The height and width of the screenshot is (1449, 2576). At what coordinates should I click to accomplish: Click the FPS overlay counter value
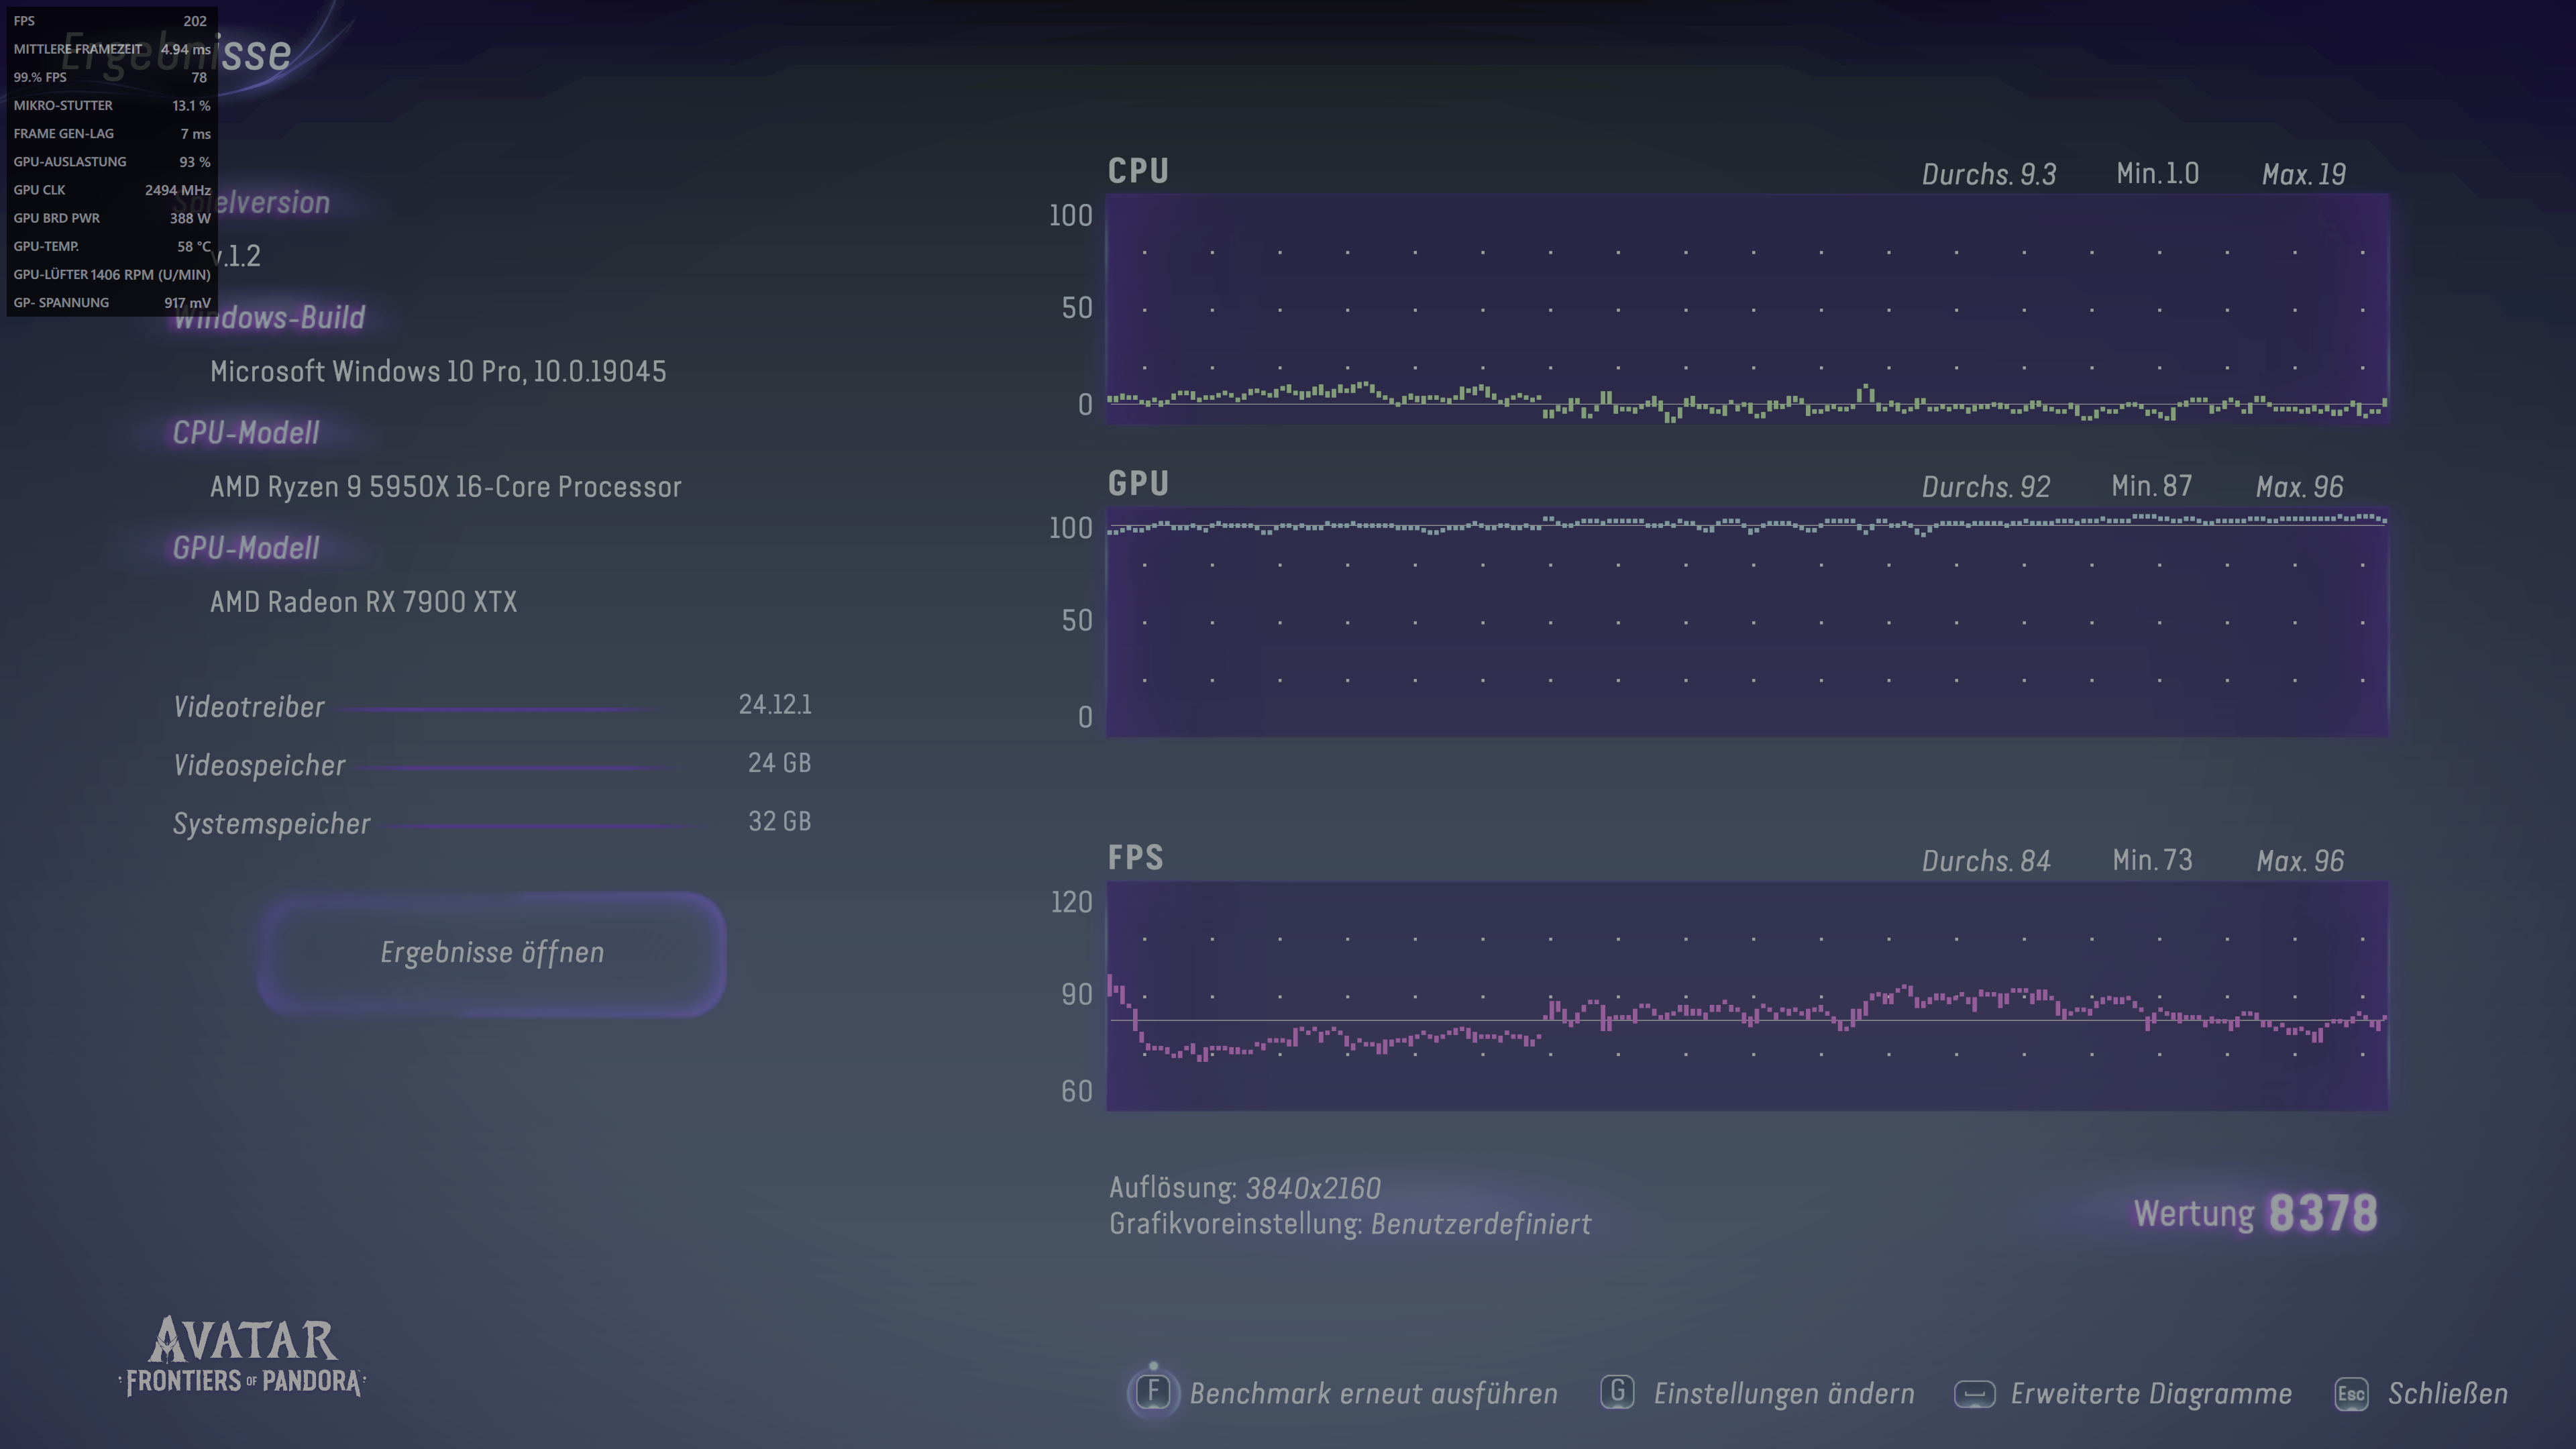coord(195,21)
